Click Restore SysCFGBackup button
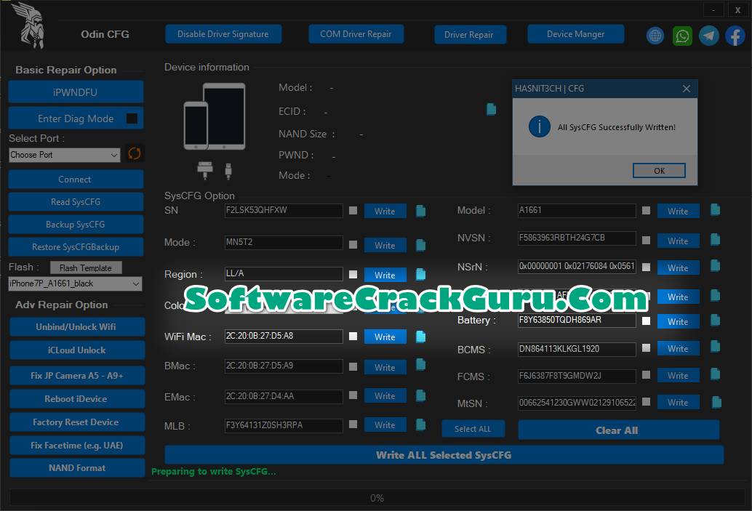Image resolution: width=752 pixels, height=511 pixels. pyautogui.click(x=76, y=247)
